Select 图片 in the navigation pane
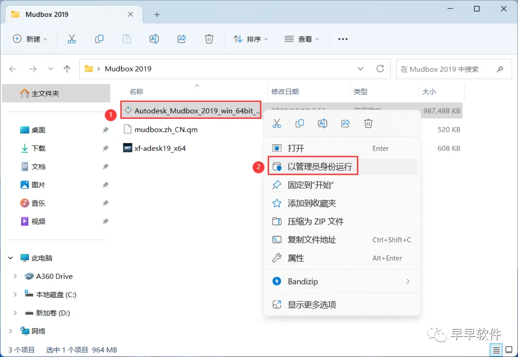 (38, 185)
